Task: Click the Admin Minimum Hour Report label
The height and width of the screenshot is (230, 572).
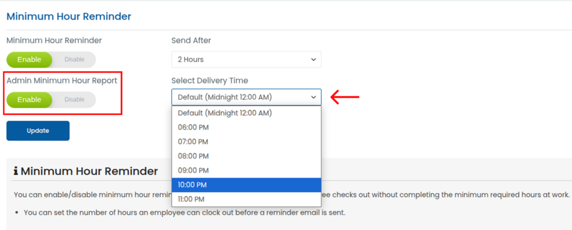Action: pyautogui.click(x=61, y=80)
